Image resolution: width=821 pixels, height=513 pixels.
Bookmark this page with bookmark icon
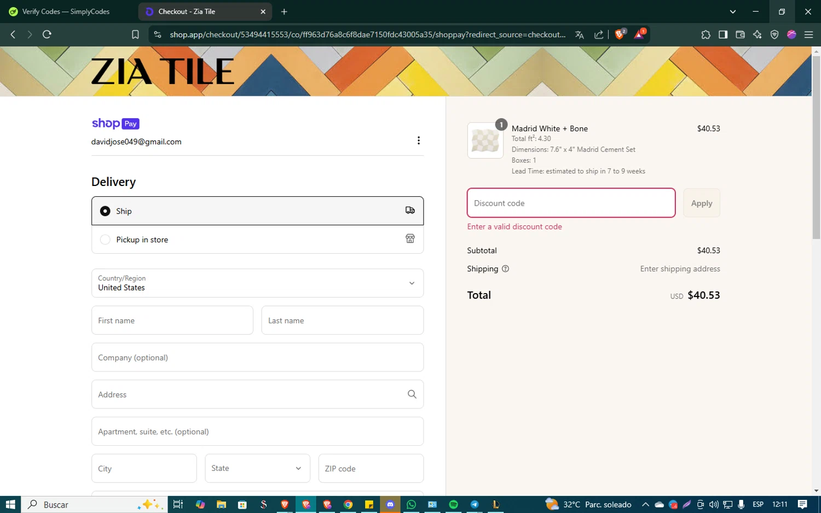(135, 34)
